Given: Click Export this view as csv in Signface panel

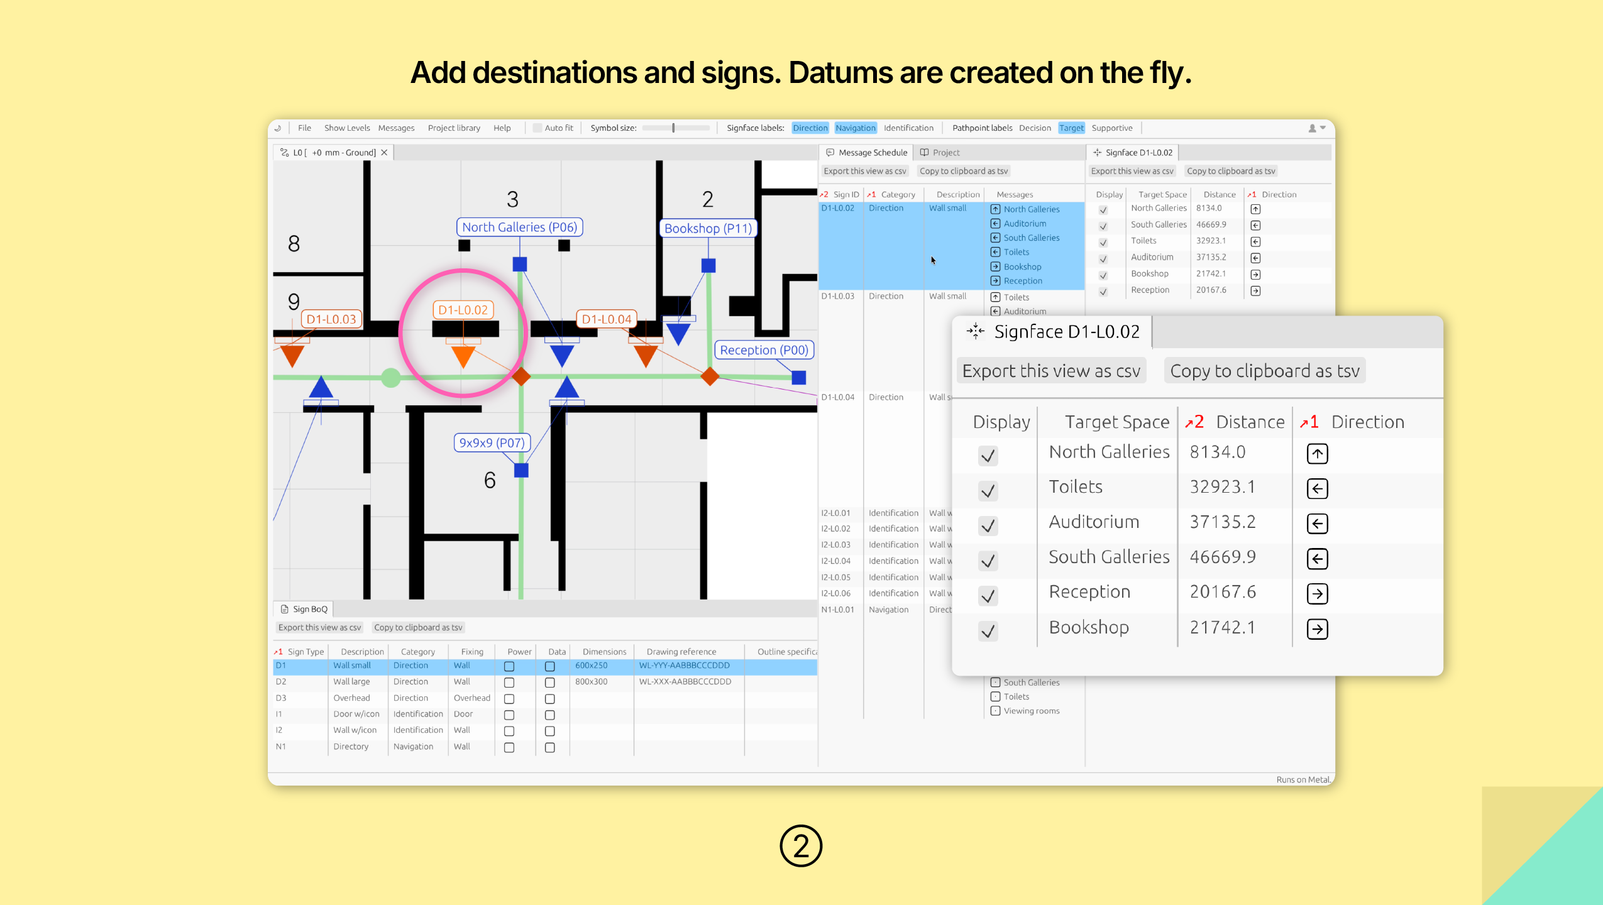Looking at the screenshot, I should tap(1050, 370).
